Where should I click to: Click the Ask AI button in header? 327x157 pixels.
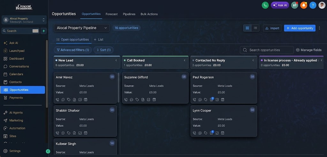point(280,5)
